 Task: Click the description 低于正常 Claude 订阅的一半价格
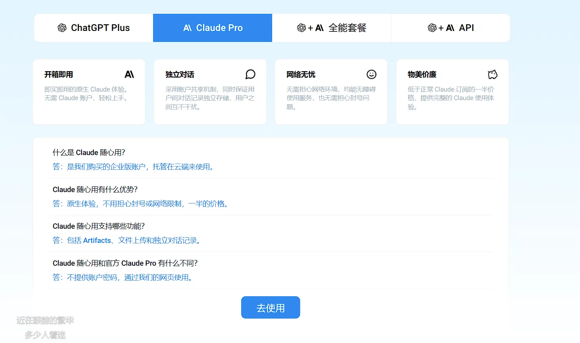tap(451, 98)
